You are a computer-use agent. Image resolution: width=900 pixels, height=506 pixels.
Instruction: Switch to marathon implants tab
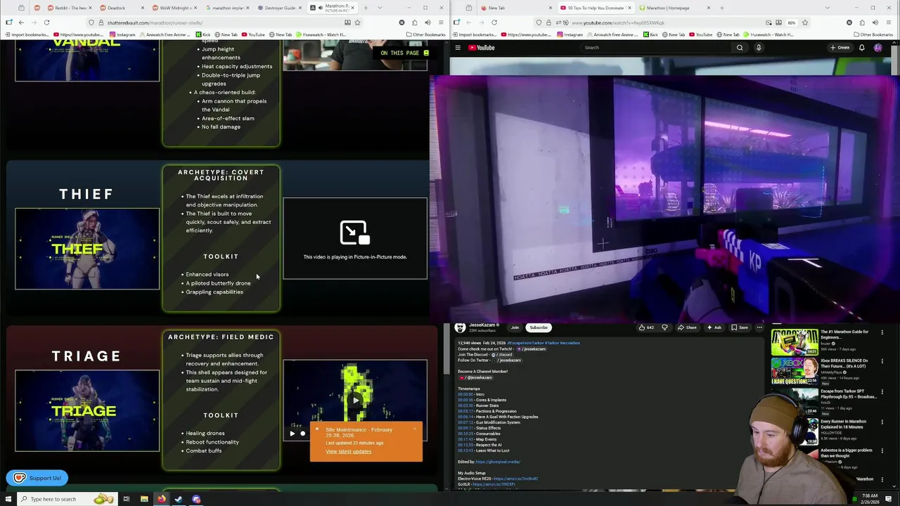coord(227,8)
